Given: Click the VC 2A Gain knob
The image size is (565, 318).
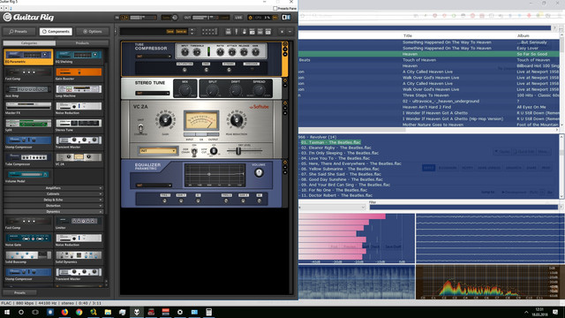Looking at the screenshot, I should point(165,120).
